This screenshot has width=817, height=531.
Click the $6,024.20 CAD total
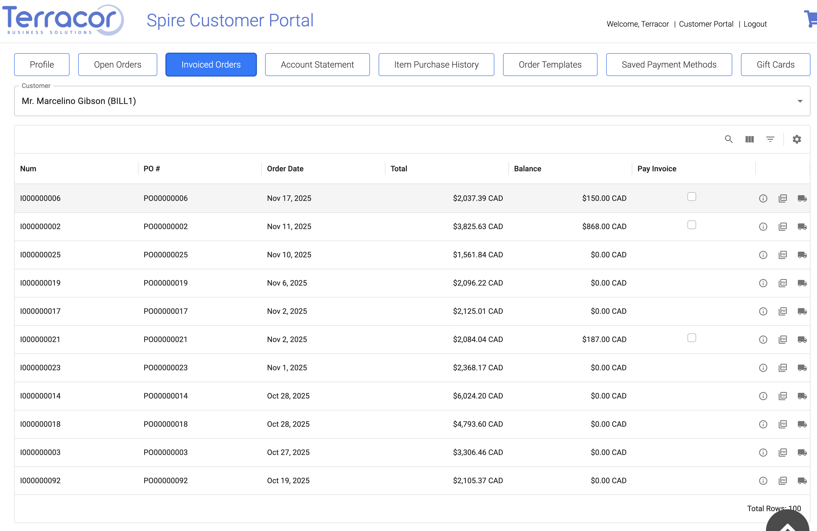tap(477, 396)
